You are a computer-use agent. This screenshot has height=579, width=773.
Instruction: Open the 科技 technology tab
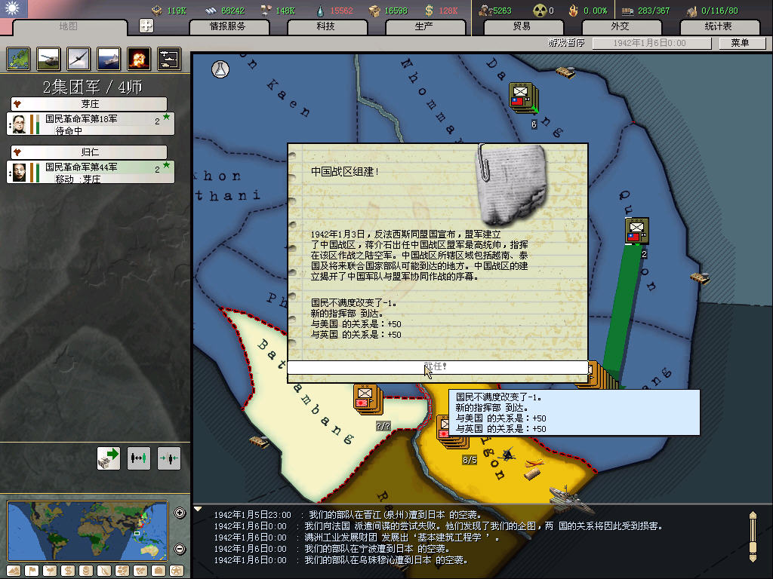326,26
